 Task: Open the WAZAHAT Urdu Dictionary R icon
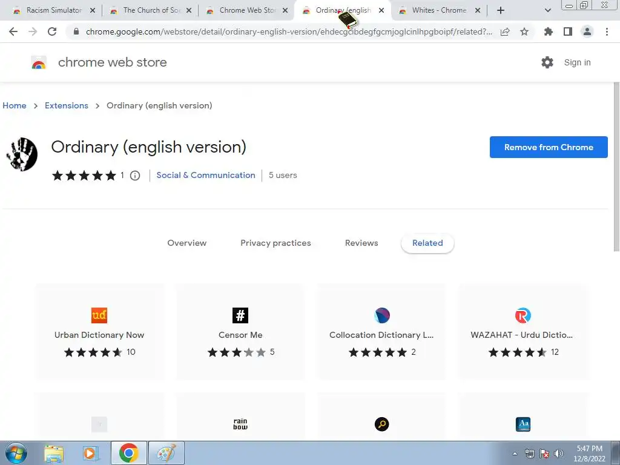coord(523,315)
